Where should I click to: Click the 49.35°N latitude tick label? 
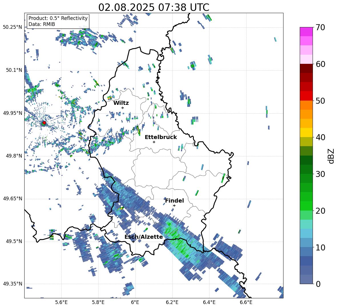point(12,284)
